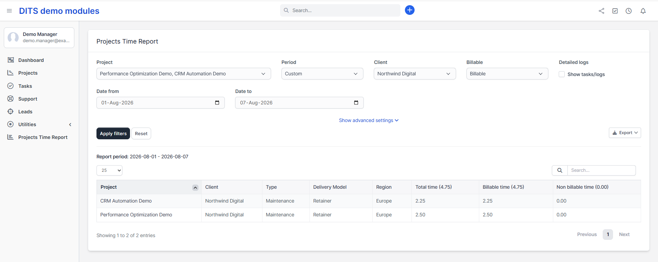Open the Billable filter dropdown

pyautogui.click(x=507, y=74)
